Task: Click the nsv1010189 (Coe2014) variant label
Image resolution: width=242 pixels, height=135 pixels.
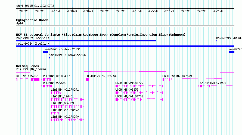Action: pos(33,38)
